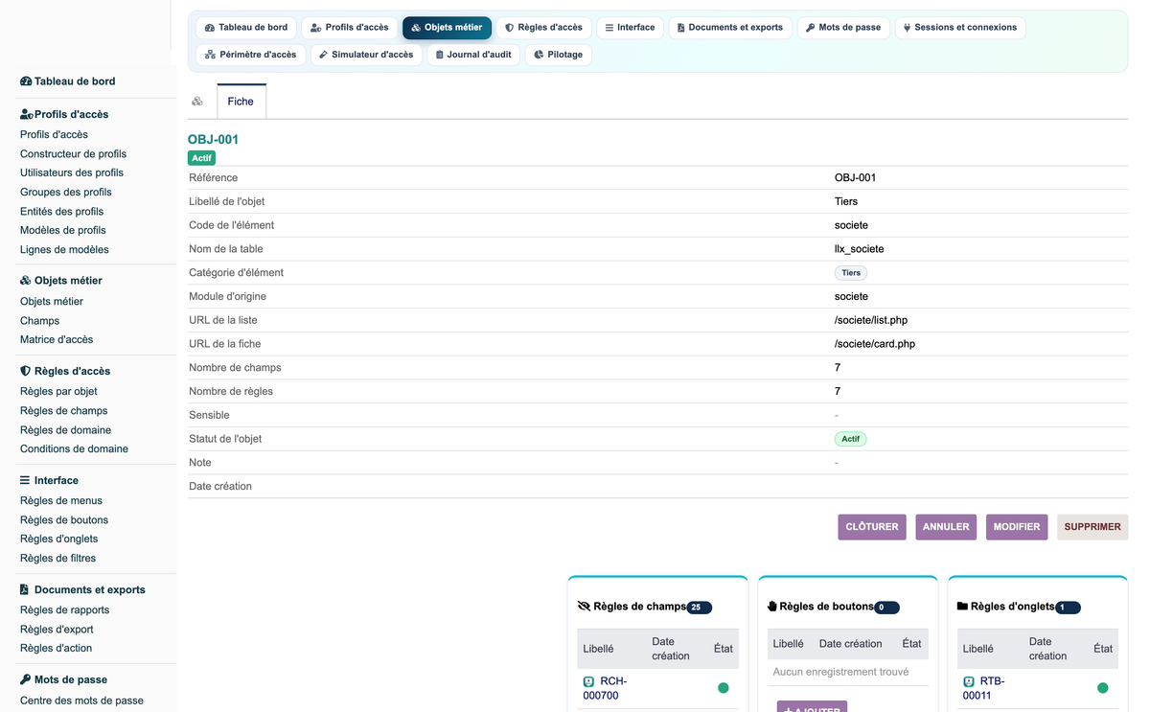Open Règles de boutons in sidebar

click(64, 520)
